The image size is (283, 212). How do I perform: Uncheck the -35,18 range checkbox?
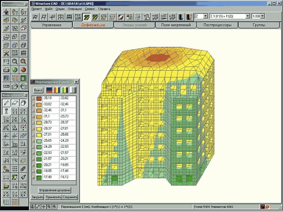pos(33,98)
